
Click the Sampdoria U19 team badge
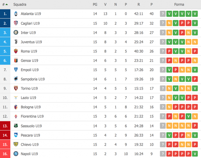tap(16, 79)
